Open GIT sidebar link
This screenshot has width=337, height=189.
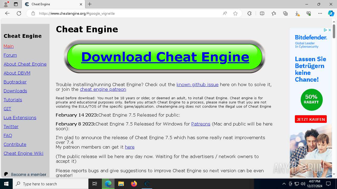tap(7, 109)
